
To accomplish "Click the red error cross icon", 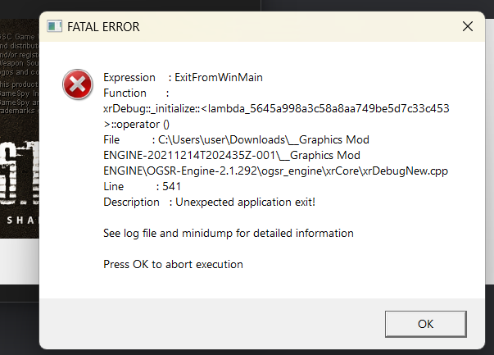I will (x=77, y=84).
